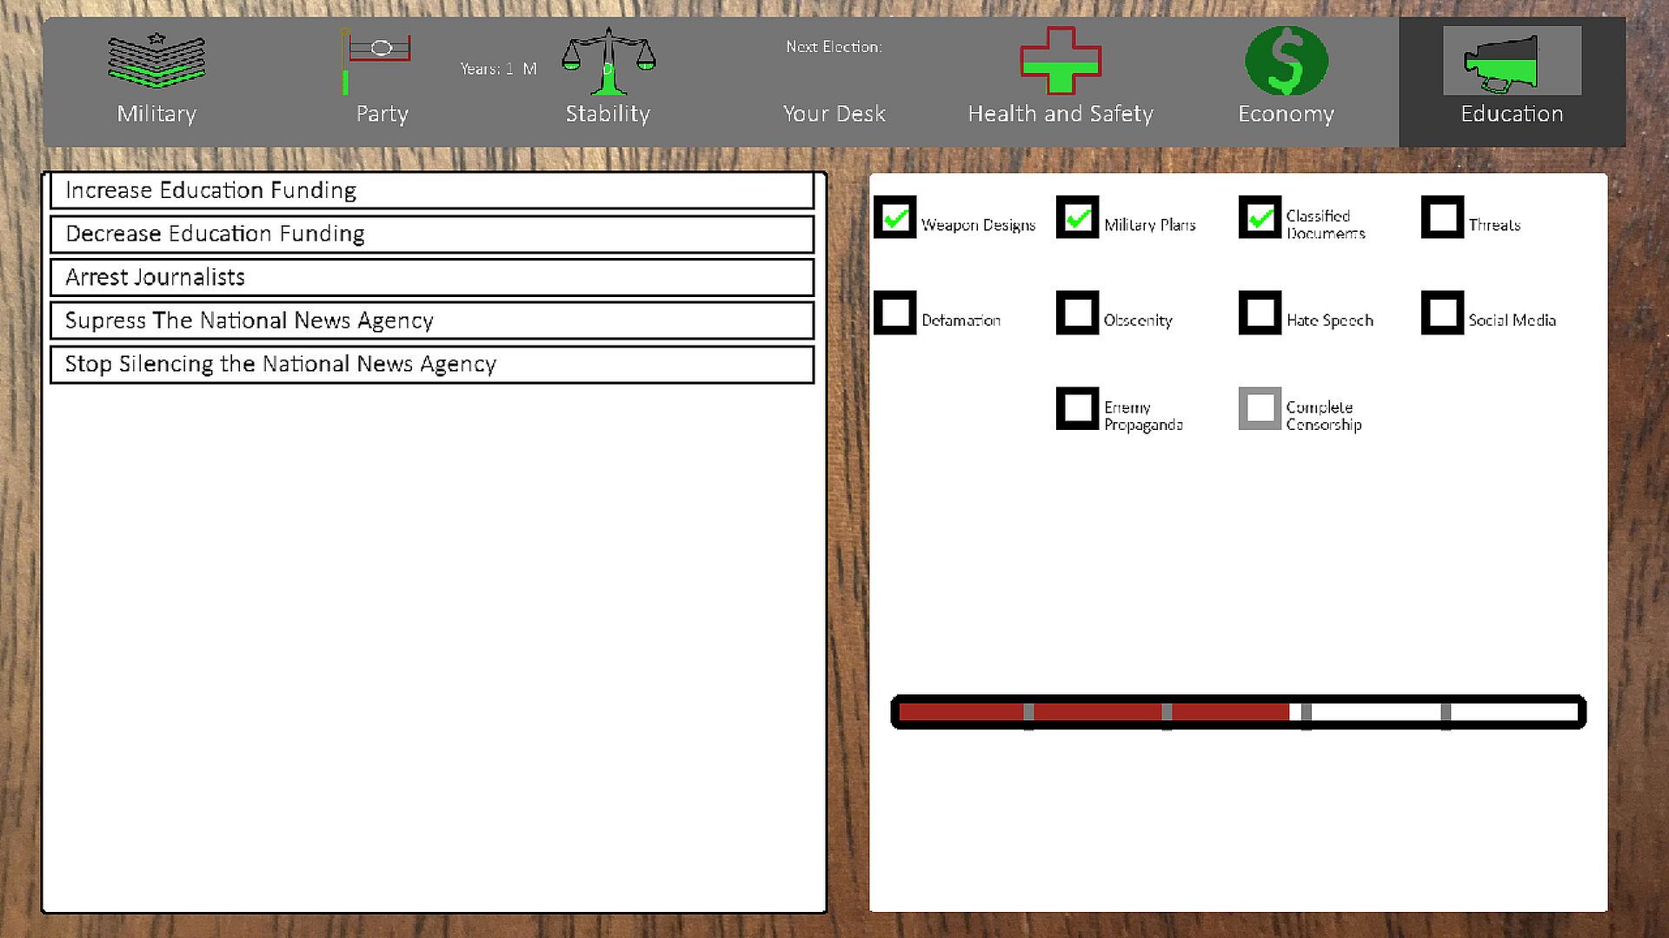The image size is (1669, 938).
Task: Enable the Threats censorship checkbox
Action: point(1442,217)
